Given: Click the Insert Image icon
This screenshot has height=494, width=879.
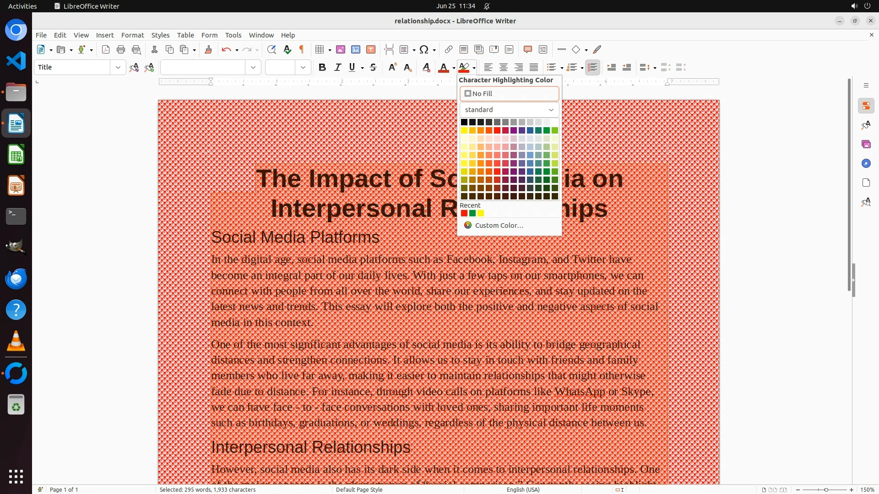Looking at the screenshot, I should pos(341,50).
